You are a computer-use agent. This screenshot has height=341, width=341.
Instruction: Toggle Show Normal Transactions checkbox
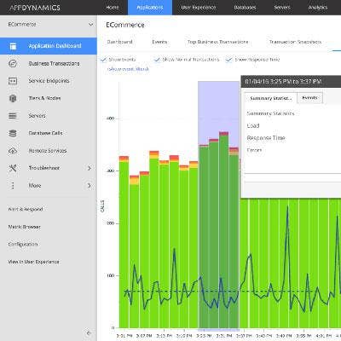coord(157,60)
